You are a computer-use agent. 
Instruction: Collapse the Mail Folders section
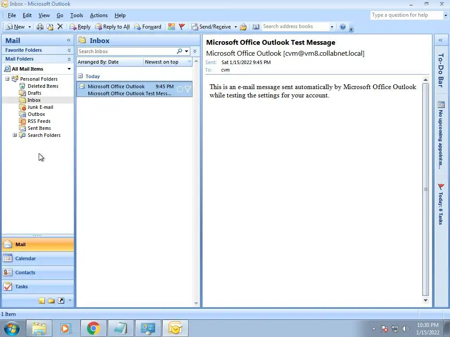point(69,59)
